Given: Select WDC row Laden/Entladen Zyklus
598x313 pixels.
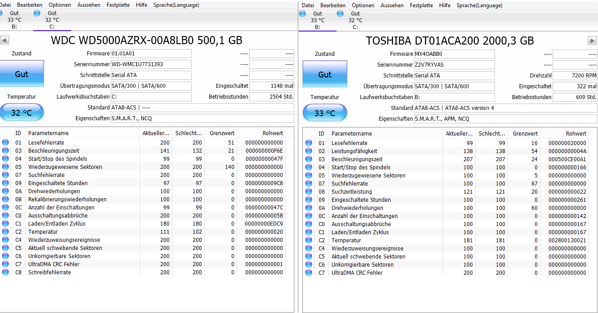Looking at the screenshot, I should tap(143, 223).
